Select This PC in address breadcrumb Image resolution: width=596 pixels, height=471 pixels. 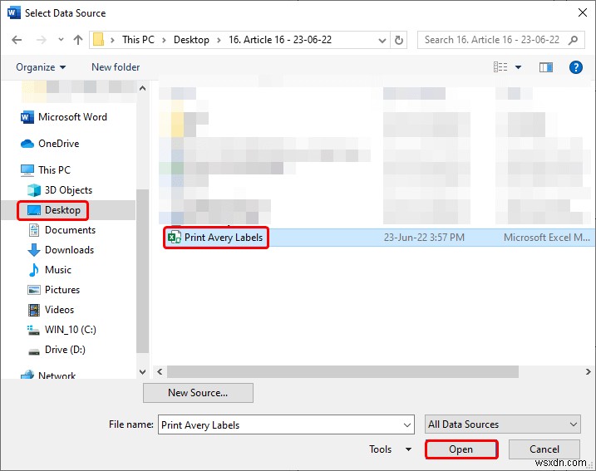coord(138,40)
